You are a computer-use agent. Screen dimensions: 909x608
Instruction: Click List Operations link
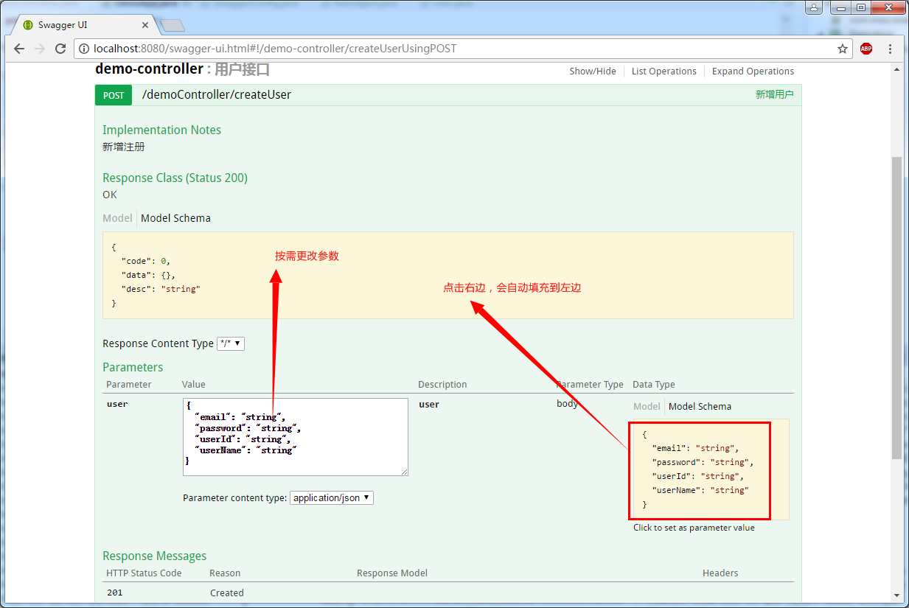point(664,71)
